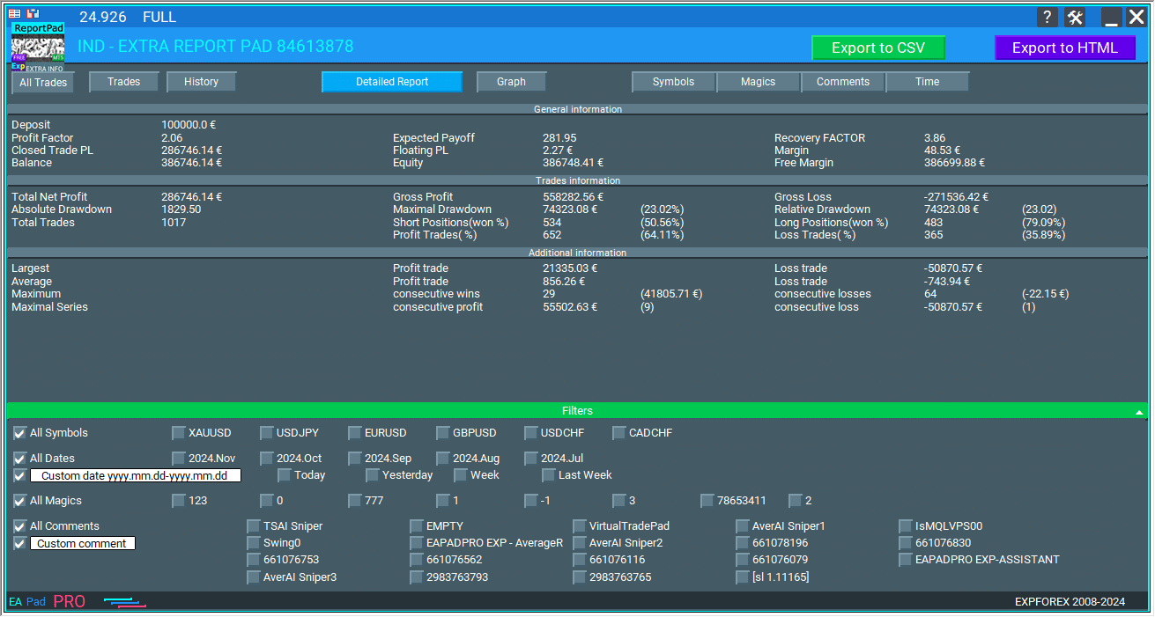Click the bar chart icon in title bar
Viewport: 1155px width, 617px height.
(33, 14)
